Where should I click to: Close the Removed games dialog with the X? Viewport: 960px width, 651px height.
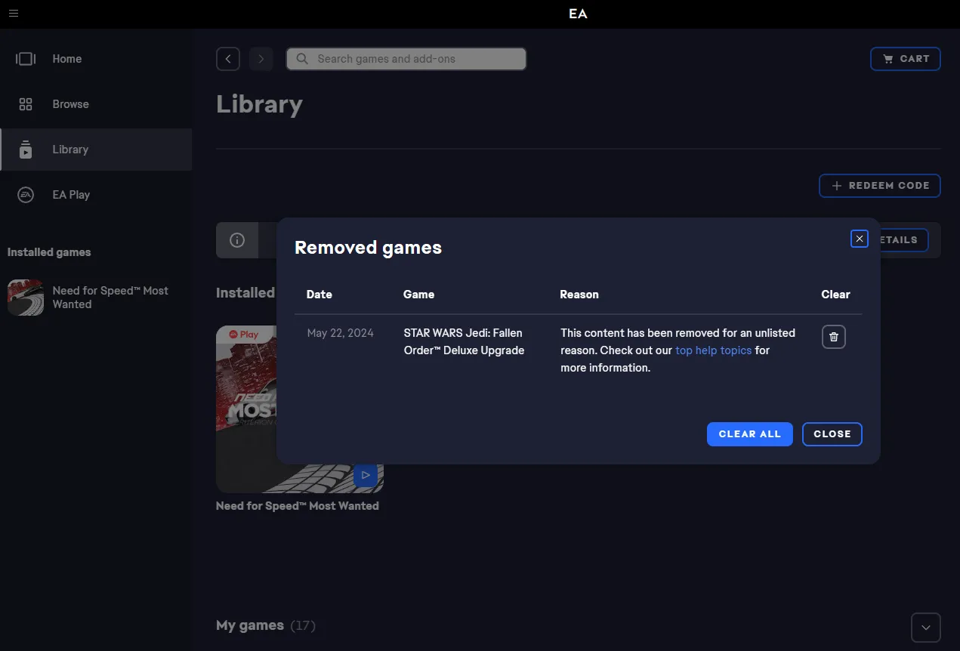click(x=860, y=239)
